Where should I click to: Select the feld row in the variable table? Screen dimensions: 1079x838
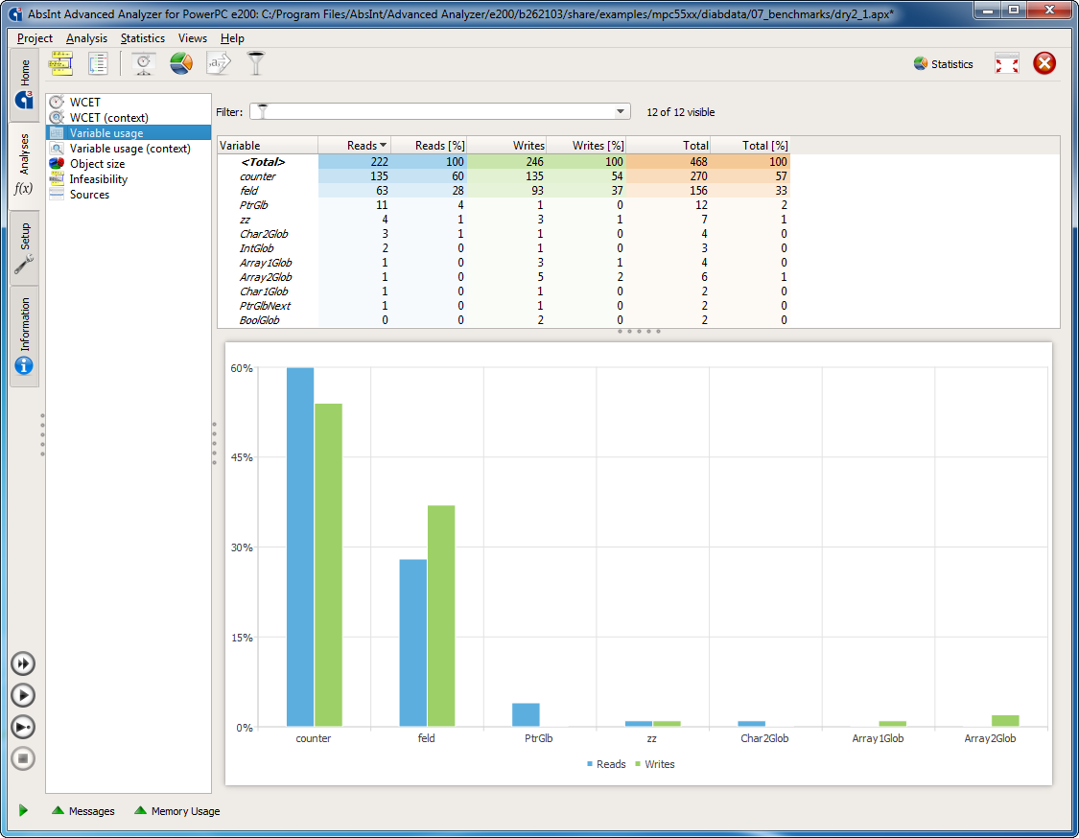coord(504,191)
